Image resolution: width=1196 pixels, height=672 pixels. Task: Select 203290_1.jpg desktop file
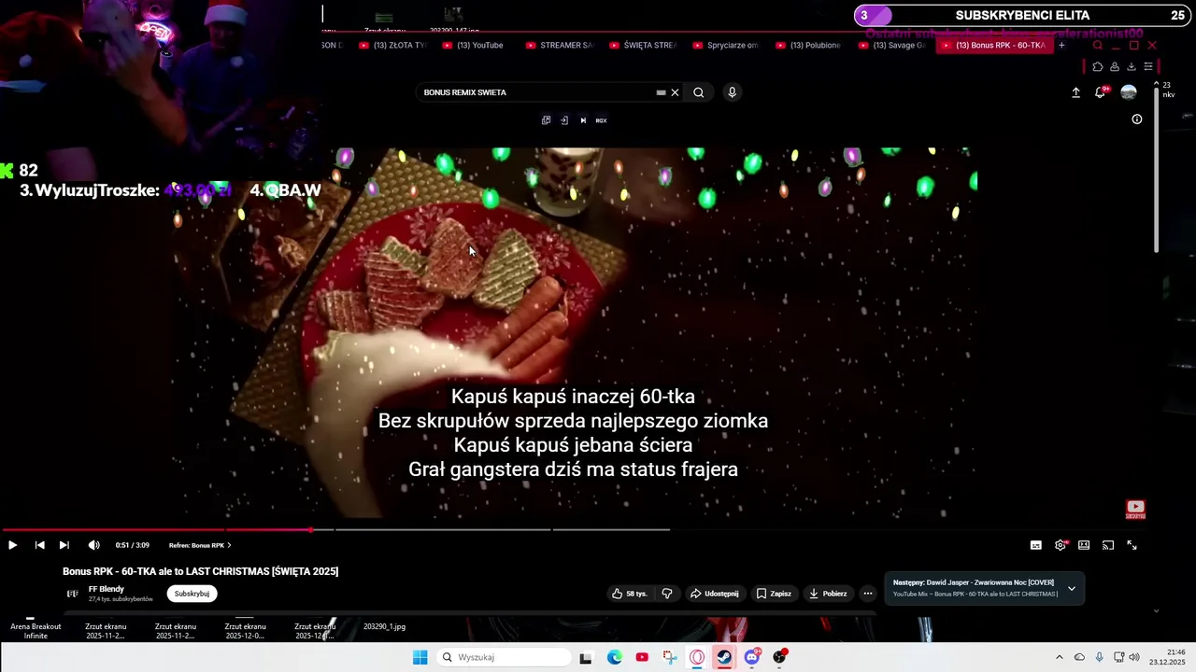point(384,627)
